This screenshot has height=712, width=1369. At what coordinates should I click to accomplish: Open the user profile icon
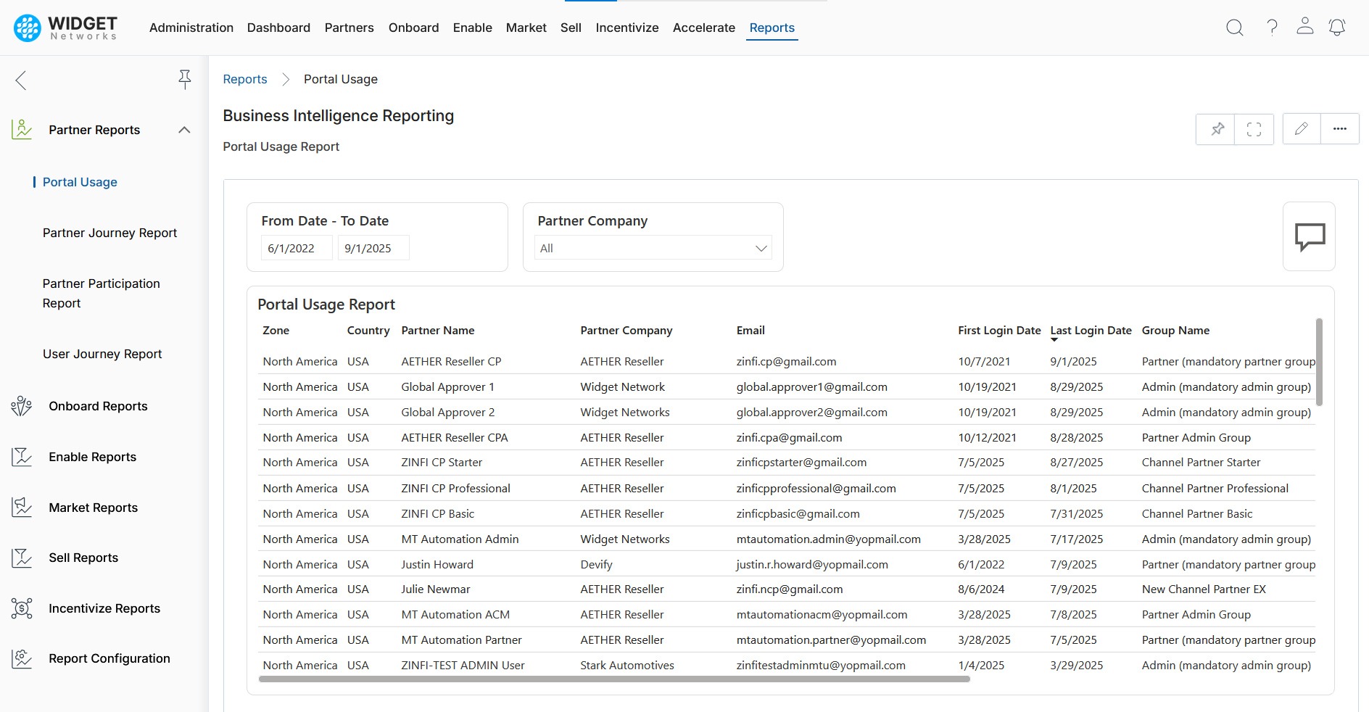(1304, 27)
